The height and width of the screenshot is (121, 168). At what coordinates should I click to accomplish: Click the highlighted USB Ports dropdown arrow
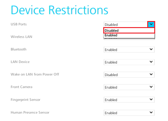point(151,24)
